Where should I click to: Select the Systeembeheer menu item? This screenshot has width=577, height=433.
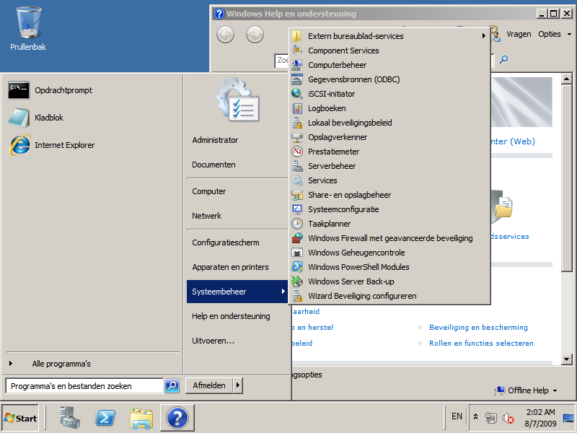[x=237, y=292]
